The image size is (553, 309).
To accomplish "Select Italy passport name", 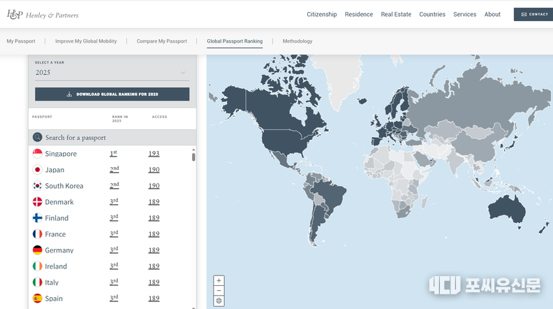I will click(52, 282).
